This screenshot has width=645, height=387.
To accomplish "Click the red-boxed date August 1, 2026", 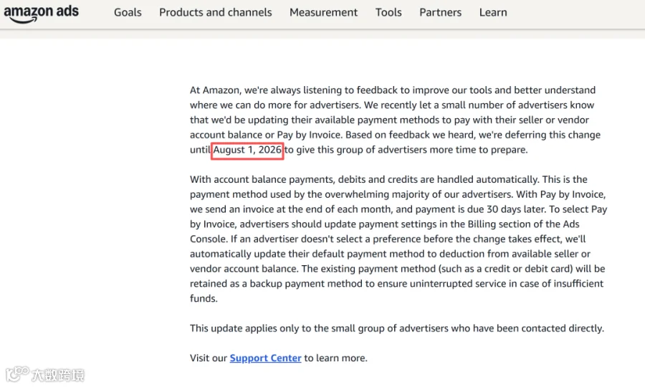I will pos(247,150).
